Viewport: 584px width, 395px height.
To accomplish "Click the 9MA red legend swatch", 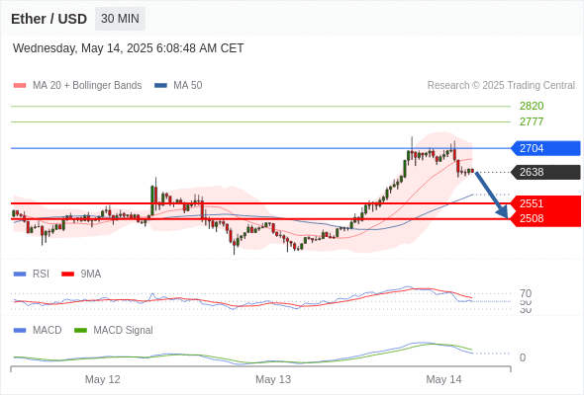I will click(x=67, y=275).
